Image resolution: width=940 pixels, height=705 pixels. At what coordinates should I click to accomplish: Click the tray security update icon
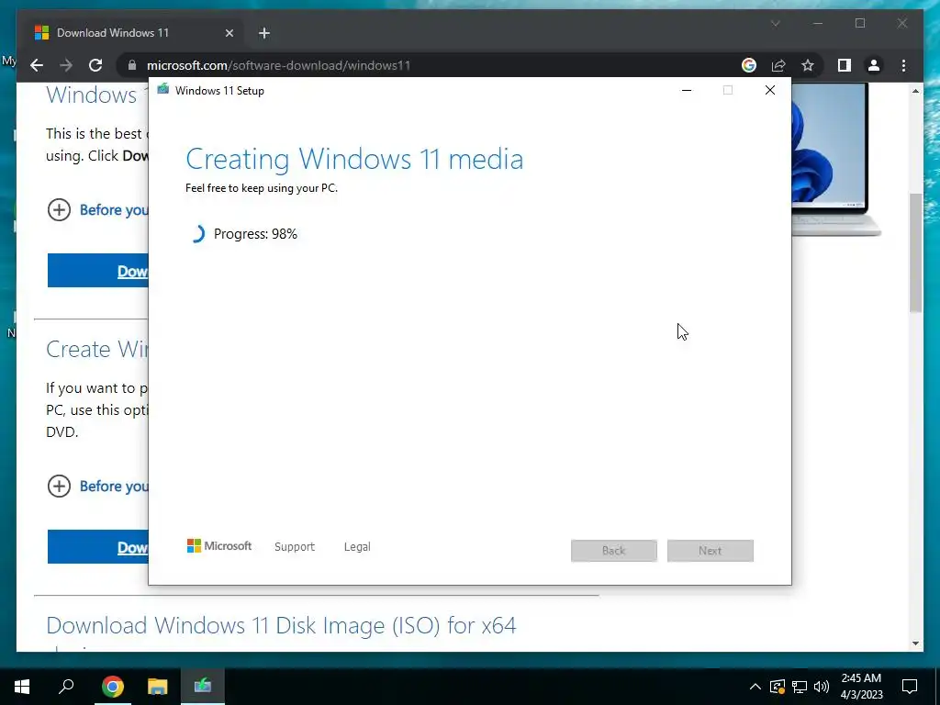click(777, 687)
